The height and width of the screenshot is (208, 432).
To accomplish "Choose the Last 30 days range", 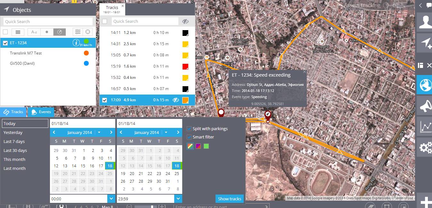I will pyautogui.click(x=15, y=150).
